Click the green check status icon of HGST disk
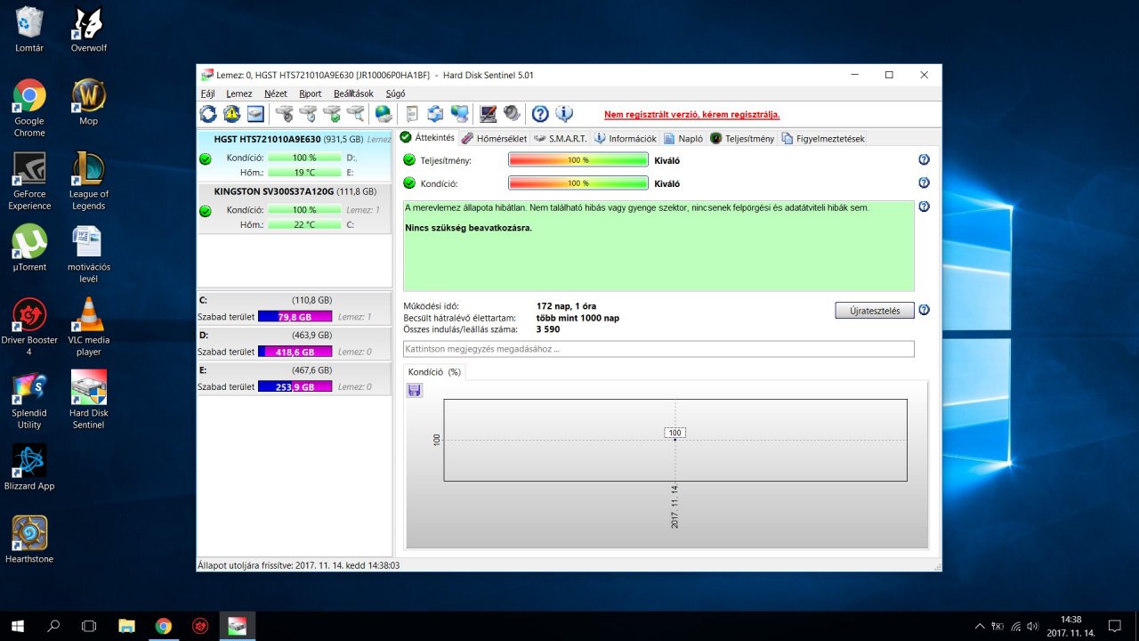This screenshot has height=641, width=1139. [206, 158]
